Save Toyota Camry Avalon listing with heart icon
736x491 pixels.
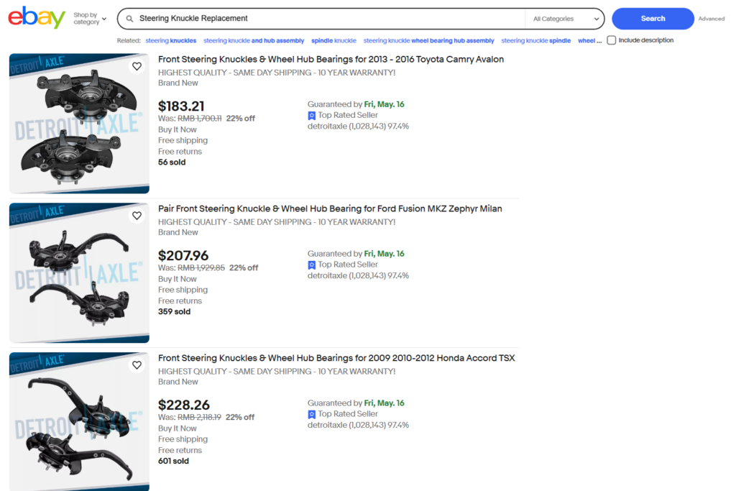(137, 66)
